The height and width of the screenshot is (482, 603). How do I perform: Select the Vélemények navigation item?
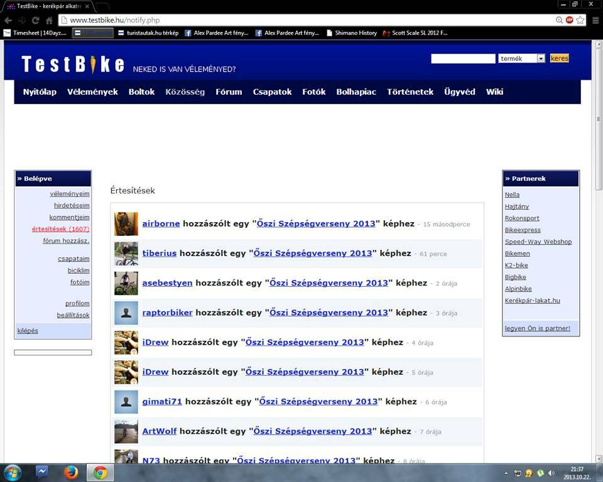coord(92,92)
